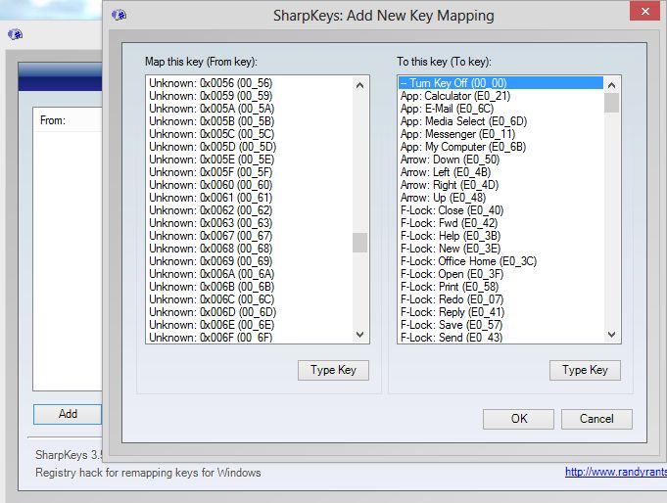Screen dimensions: 667x503
Task: Click the To key list scroll-up arrow
Action: click(x=612, y=85)
